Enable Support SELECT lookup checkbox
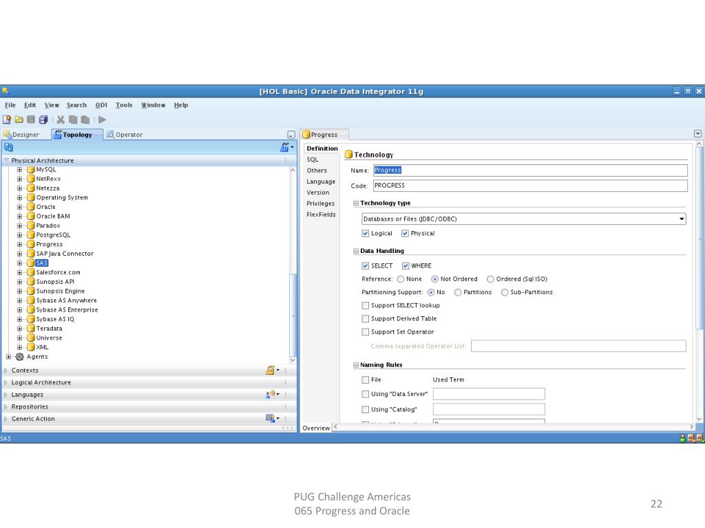This screenshot has height=528, width=705. click(x=365, y=305)
